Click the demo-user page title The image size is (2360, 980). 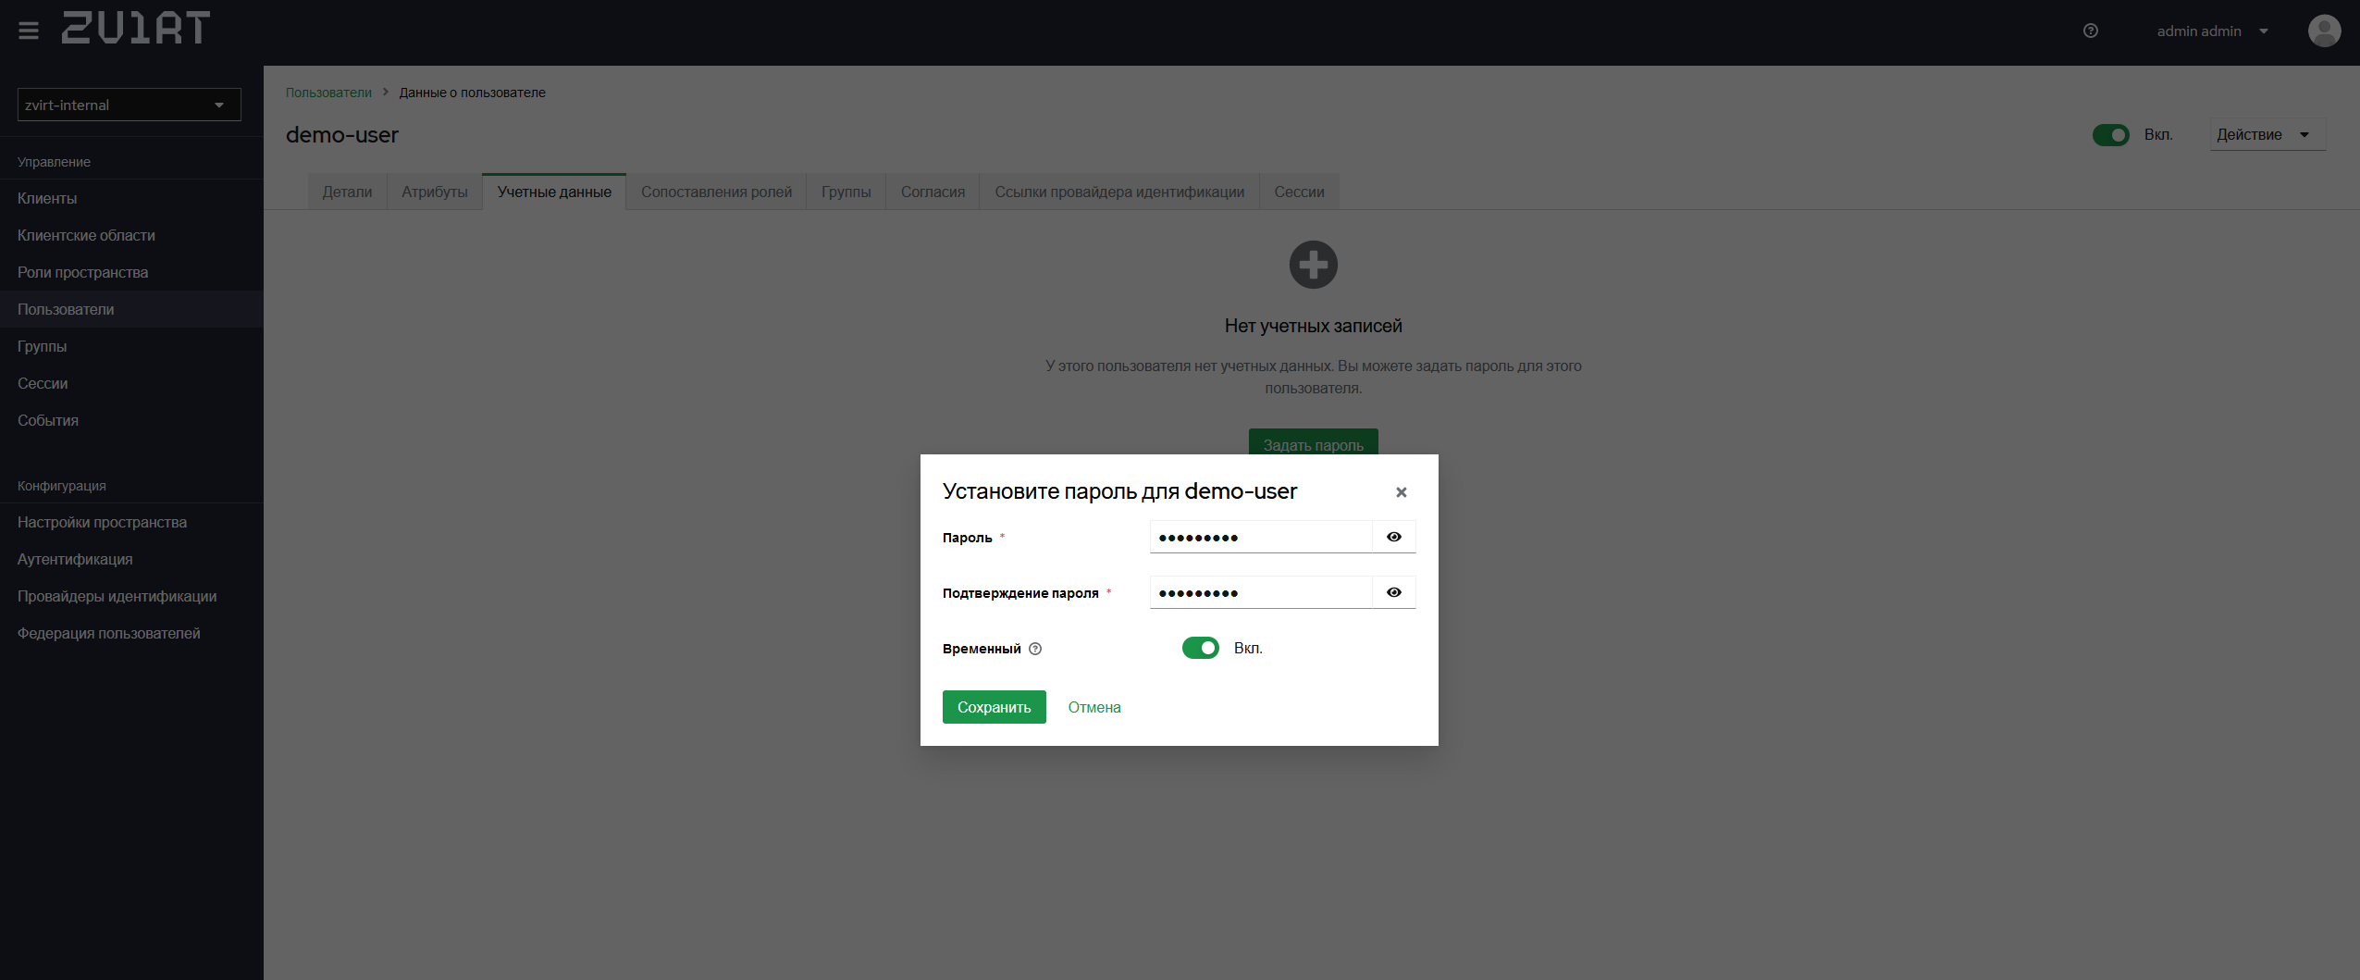(341, 135)
